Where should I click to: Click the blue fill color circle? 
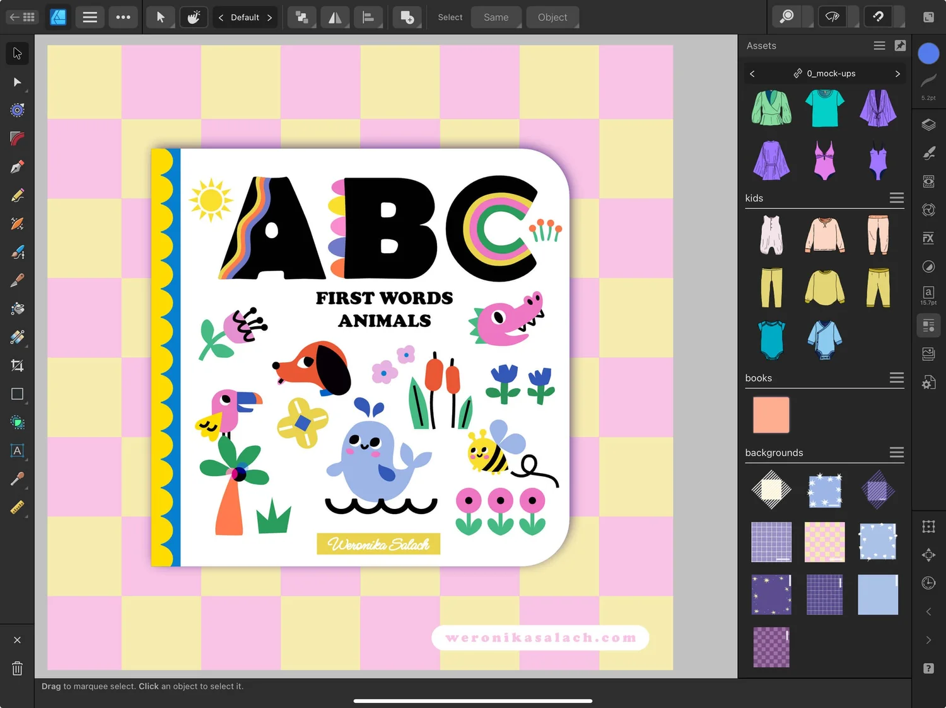point(928,54)
